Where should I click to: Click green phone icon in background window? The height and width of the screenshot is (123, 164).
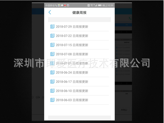point(130,18)
